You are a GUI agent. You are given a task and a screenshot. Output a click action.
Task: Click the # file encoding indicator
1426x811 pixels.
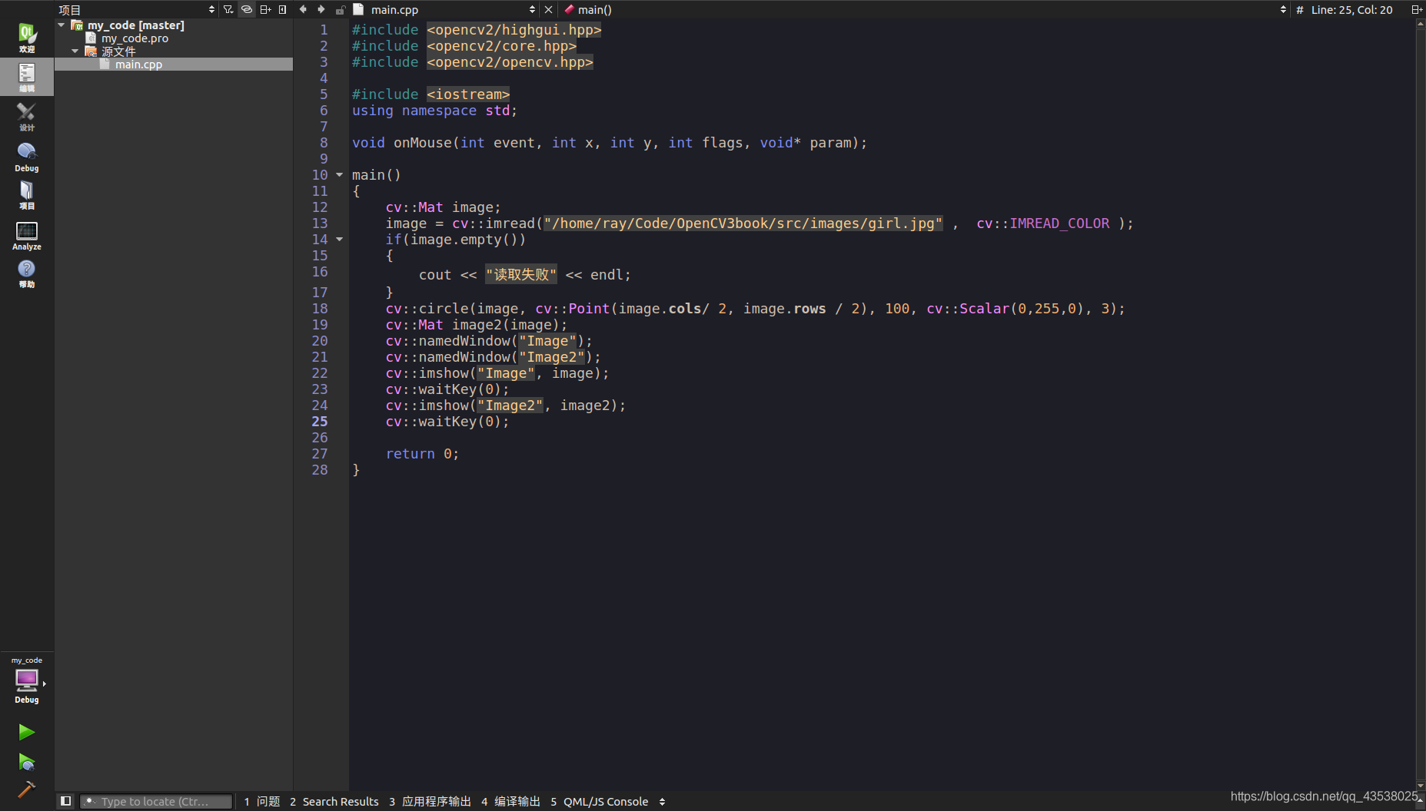[1299, 9]
